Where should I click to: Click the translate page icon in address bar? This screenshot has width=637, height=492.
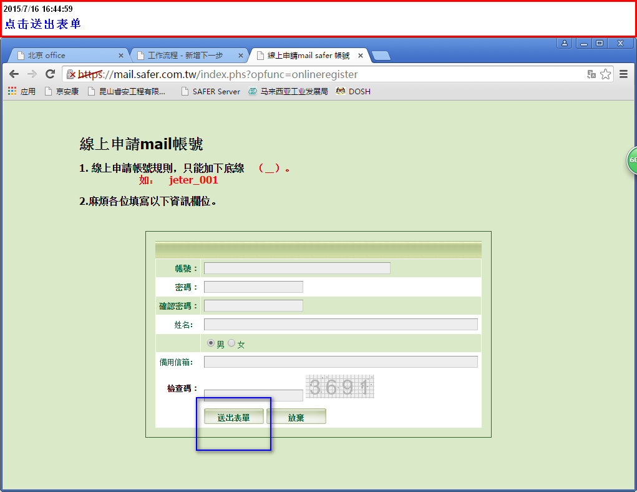[x=591, y=74]
